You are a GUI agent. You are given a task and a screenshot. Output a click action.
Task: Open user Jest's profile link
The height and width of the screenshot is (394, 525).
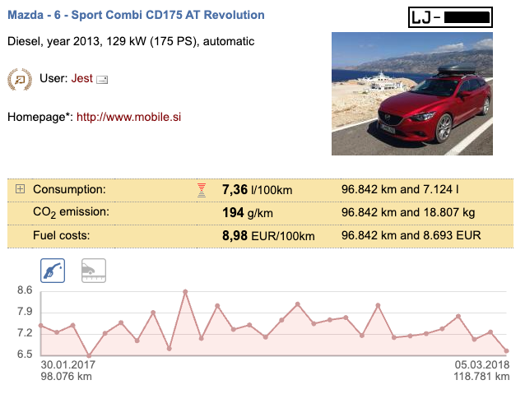point(81,78)
